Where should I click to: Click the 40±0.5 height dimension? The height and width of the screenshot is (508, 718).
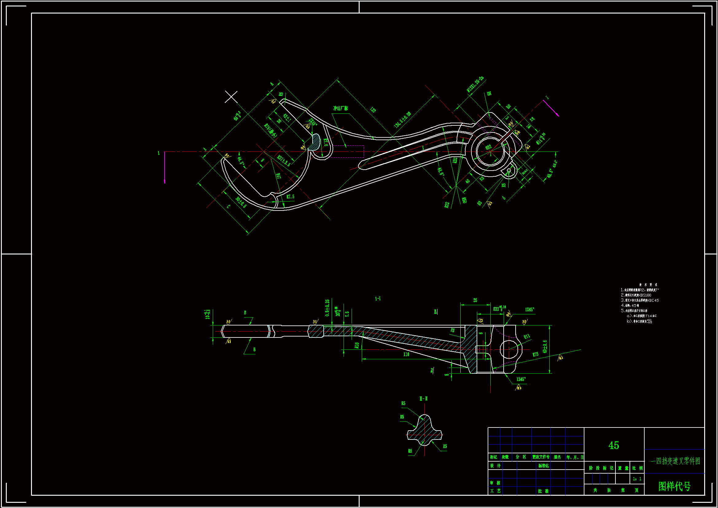[545, 347]
